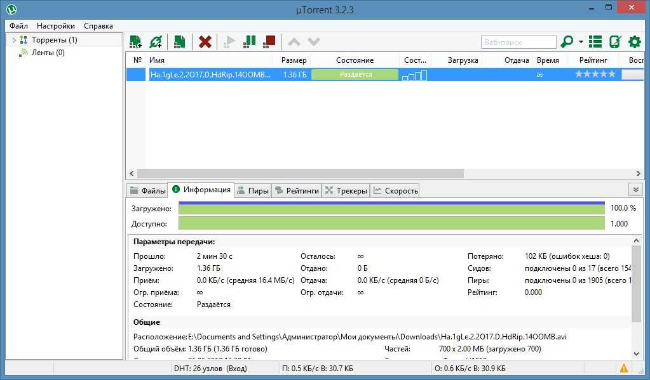
Task: Click the Start torrent play icon
Action: (229, 42)
